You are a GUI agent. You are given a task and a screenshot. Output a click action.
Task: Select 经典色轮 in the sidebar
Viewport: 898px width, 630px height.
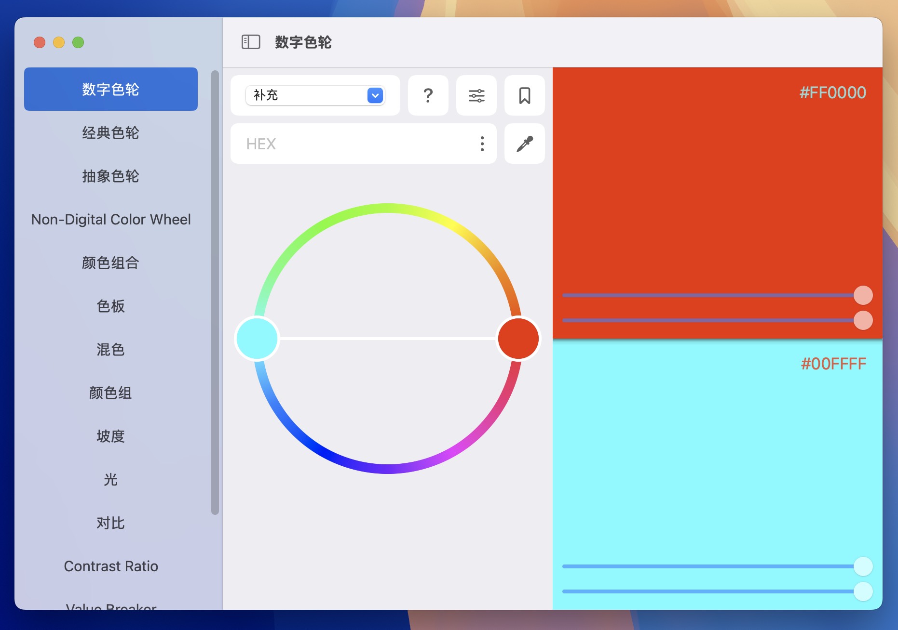click(110, 133)
